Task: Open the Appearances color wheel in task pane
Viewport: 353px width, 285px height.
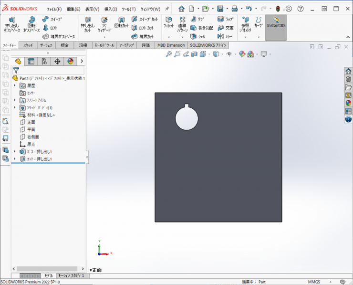Action: (x=348, y=103)
